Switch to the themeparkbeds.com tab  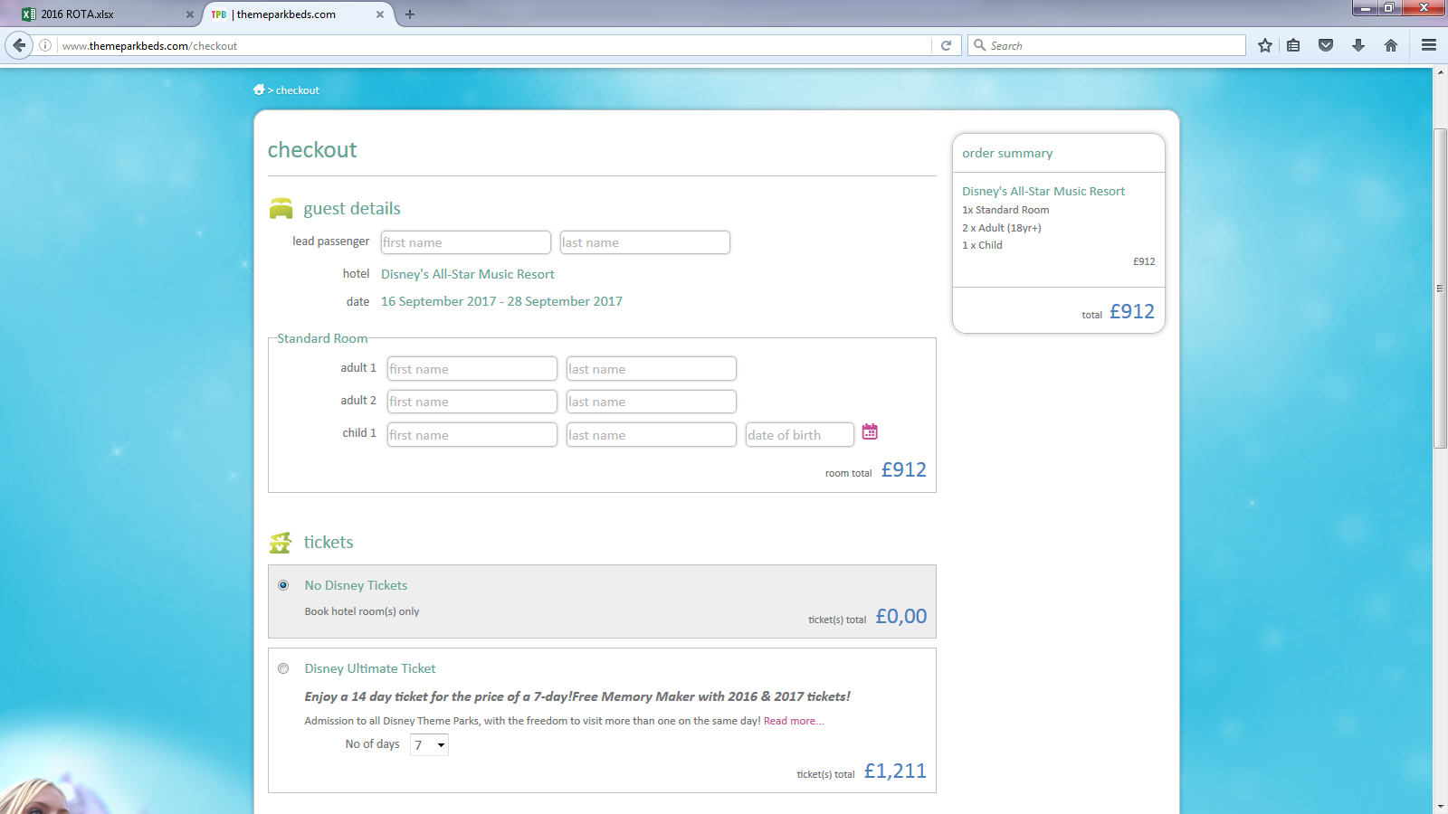coord(297,14)
